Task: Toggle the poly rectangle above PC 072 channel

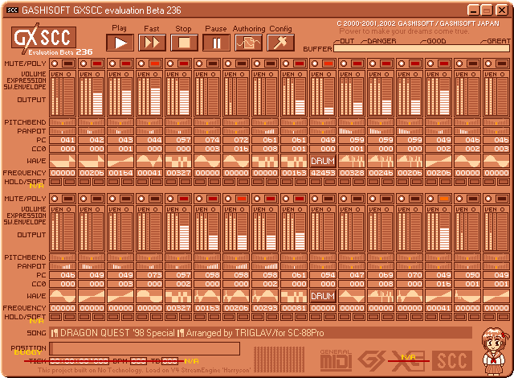Action: pyautogui.click(x=242, y=64)
